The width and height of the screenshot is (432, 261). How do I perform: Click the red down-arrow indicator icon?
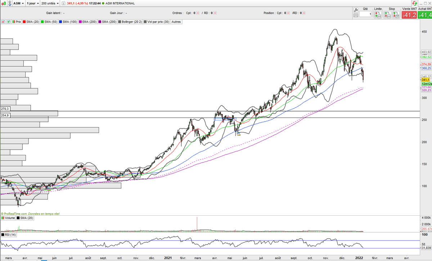4,22
